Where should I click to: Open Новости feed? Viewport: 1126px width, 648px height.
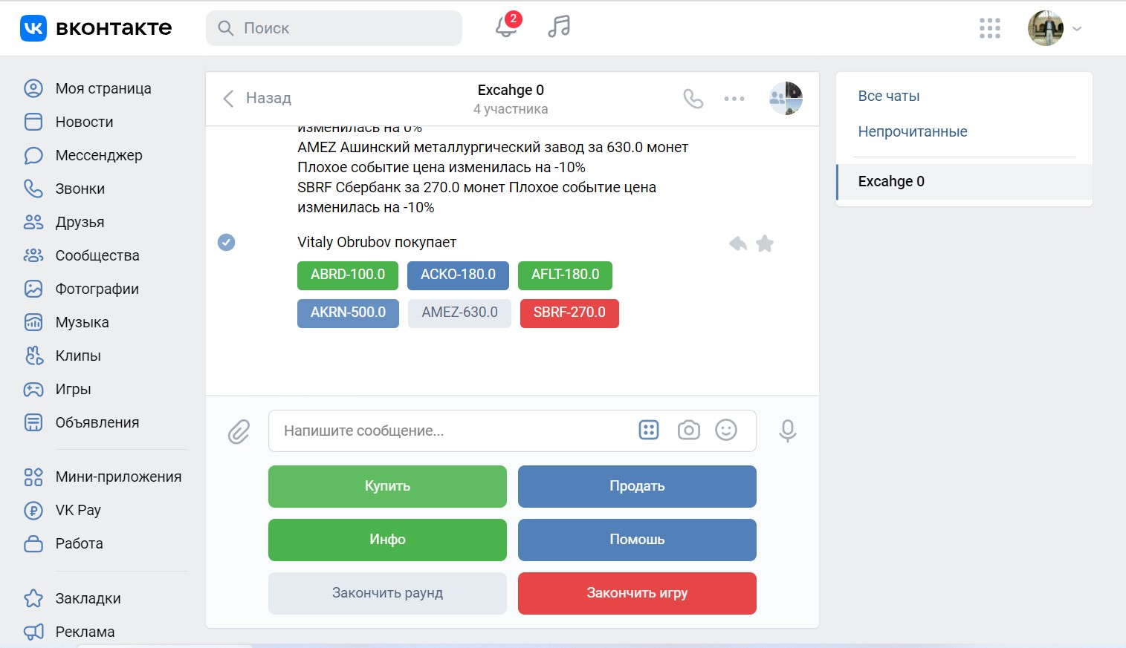[84, 122]
